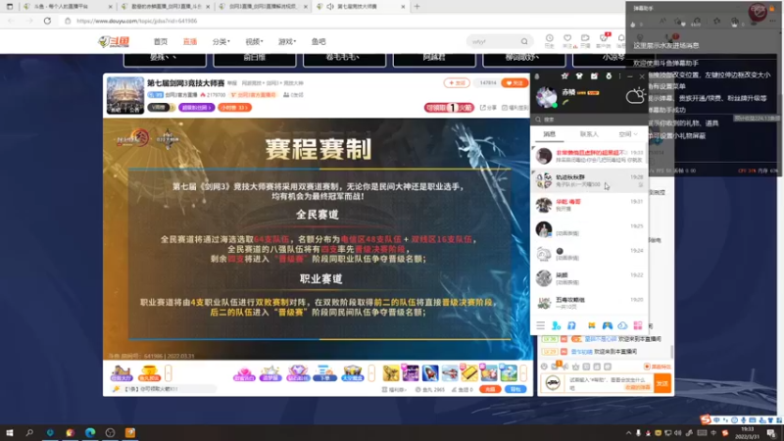Open add-contact icon in QQ bottom bar
784x441 pixels.
click(556, 325)
